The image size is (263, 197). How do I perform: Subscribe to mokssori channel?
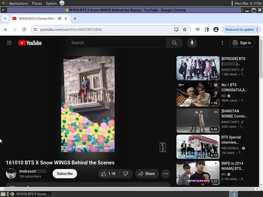tap(65, 174)
